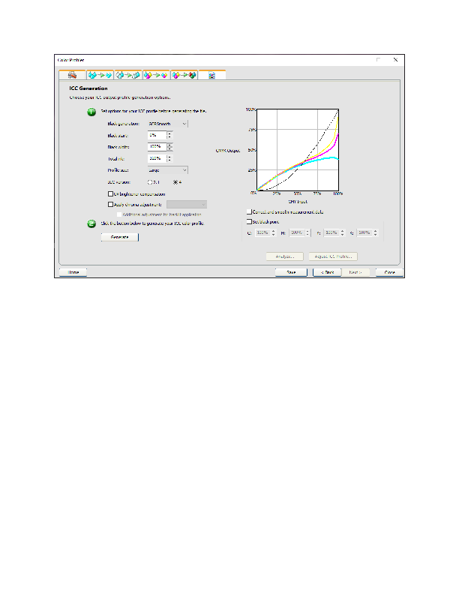Click the Generate button
This screenshot has height=594, width=459.
(120, 237)
